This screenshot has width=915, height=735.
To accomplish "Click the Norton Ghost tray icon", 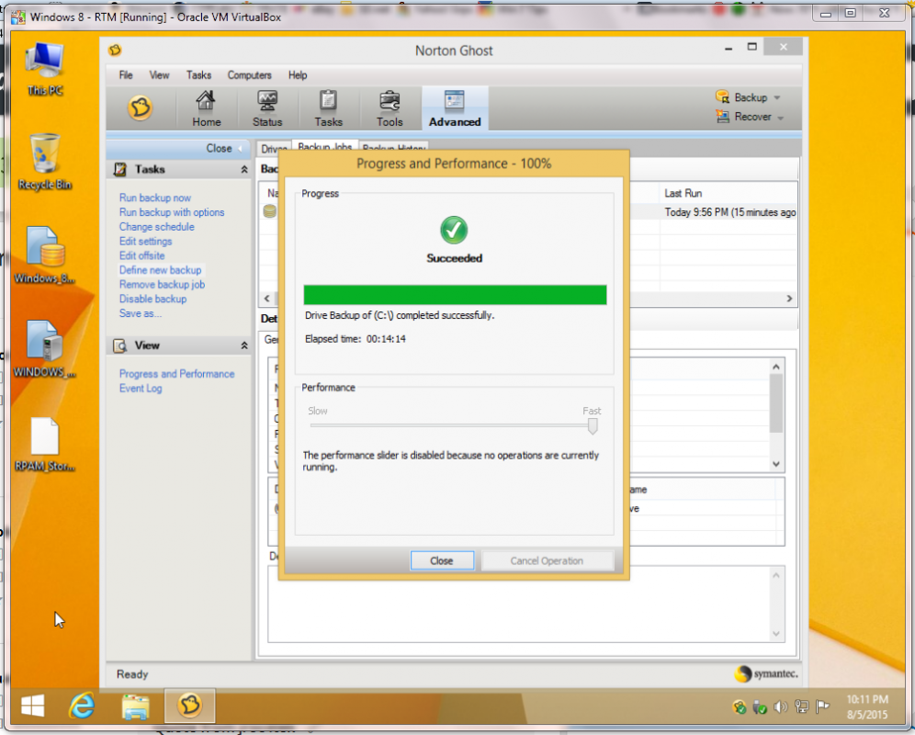I will pos(740,707).
